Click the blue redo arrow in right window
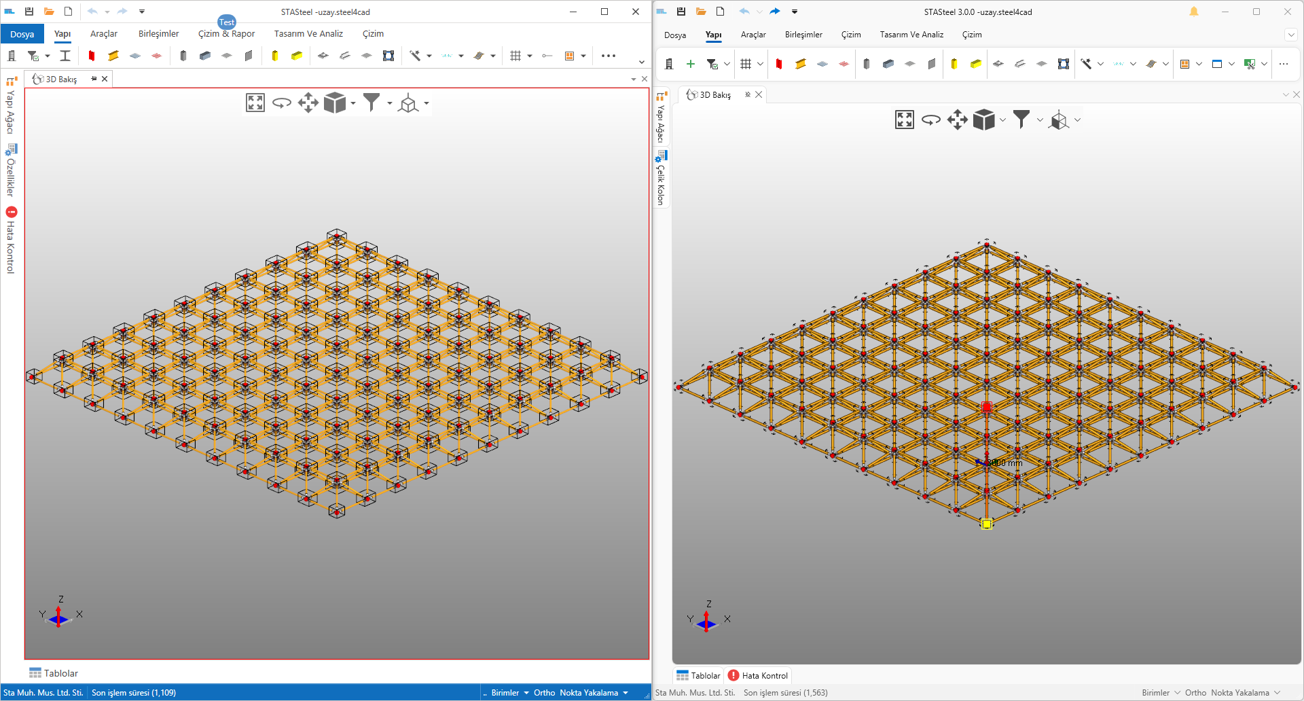1304x701 pixels. (775, 12)
